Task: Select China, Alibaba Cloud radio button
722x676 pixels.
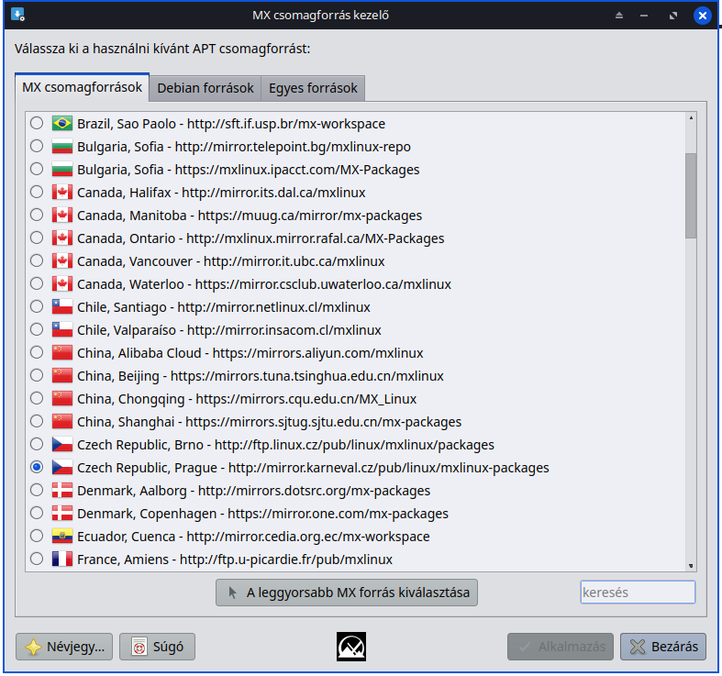Action: pyautogui.click(x=37, y=352)
